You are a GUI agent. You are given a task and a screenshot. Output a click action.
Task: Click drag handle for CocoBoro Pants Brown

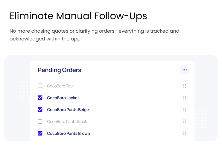click(x=185, y=133)
